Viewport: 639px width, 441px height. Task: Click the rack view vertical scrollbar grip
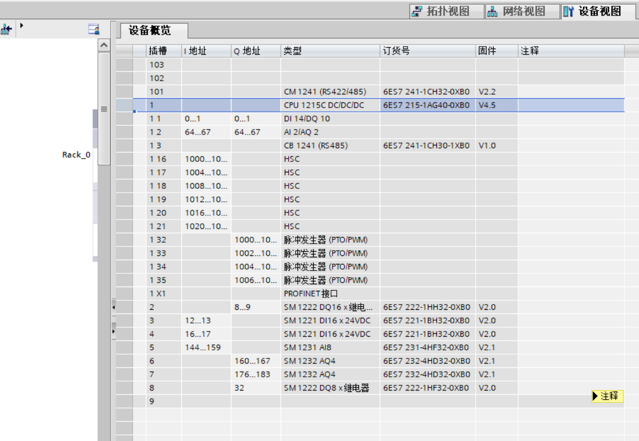[x=104, y=109]
